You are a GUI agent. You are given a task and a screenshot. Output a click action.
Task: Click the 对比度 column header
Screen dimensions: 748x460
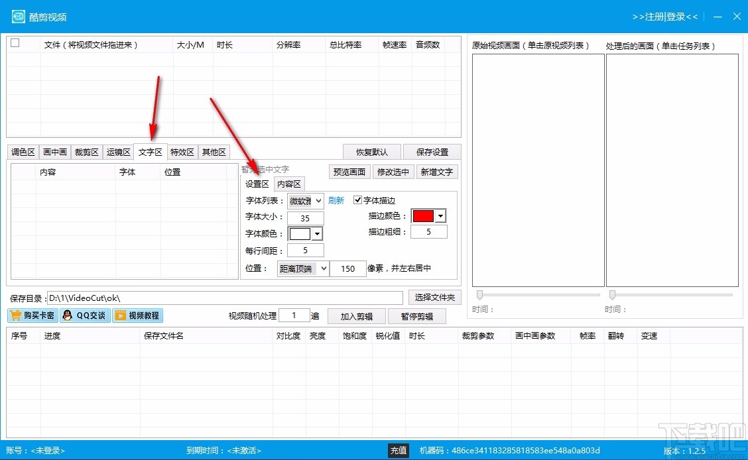pyautogui.click(x=288, y=336)
